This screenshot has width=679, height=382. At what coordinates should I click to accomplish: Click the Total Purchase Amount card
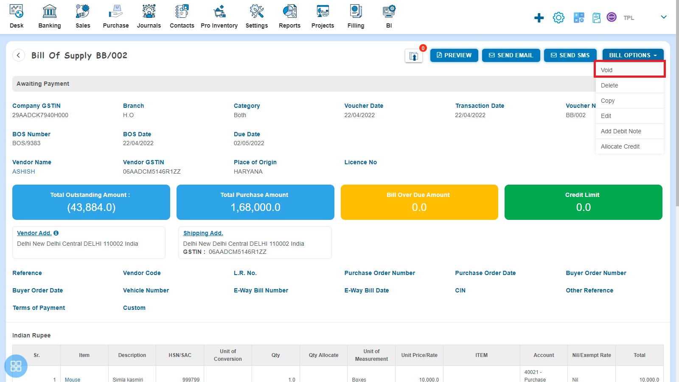pyautogui.click(x=255, y=202)
